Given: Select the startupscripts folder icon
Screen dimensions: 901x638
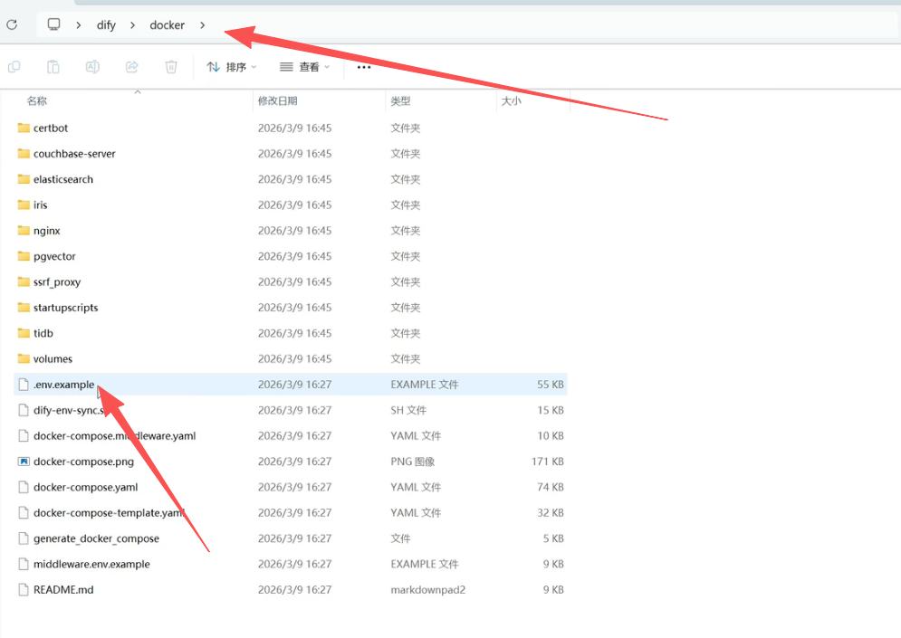Looking at the screenshot, I should (24, 307).
